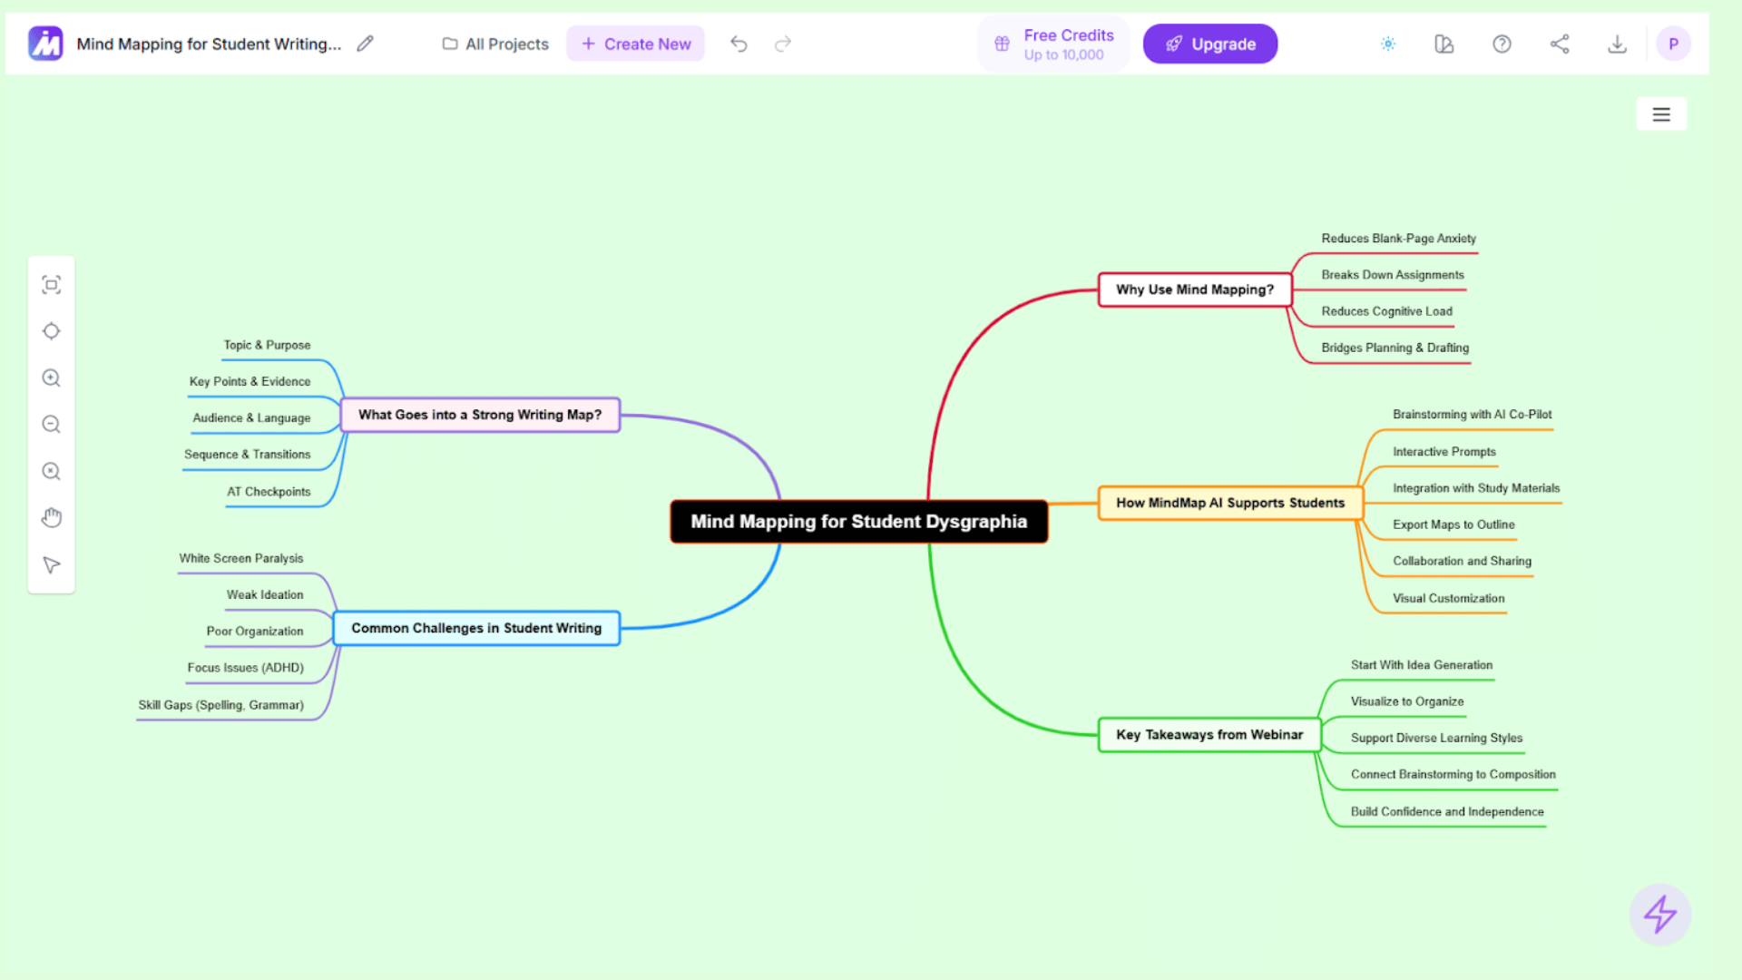Toggle the center-locate view control
The image size is (1742, 980).
[x=51, y=330]
